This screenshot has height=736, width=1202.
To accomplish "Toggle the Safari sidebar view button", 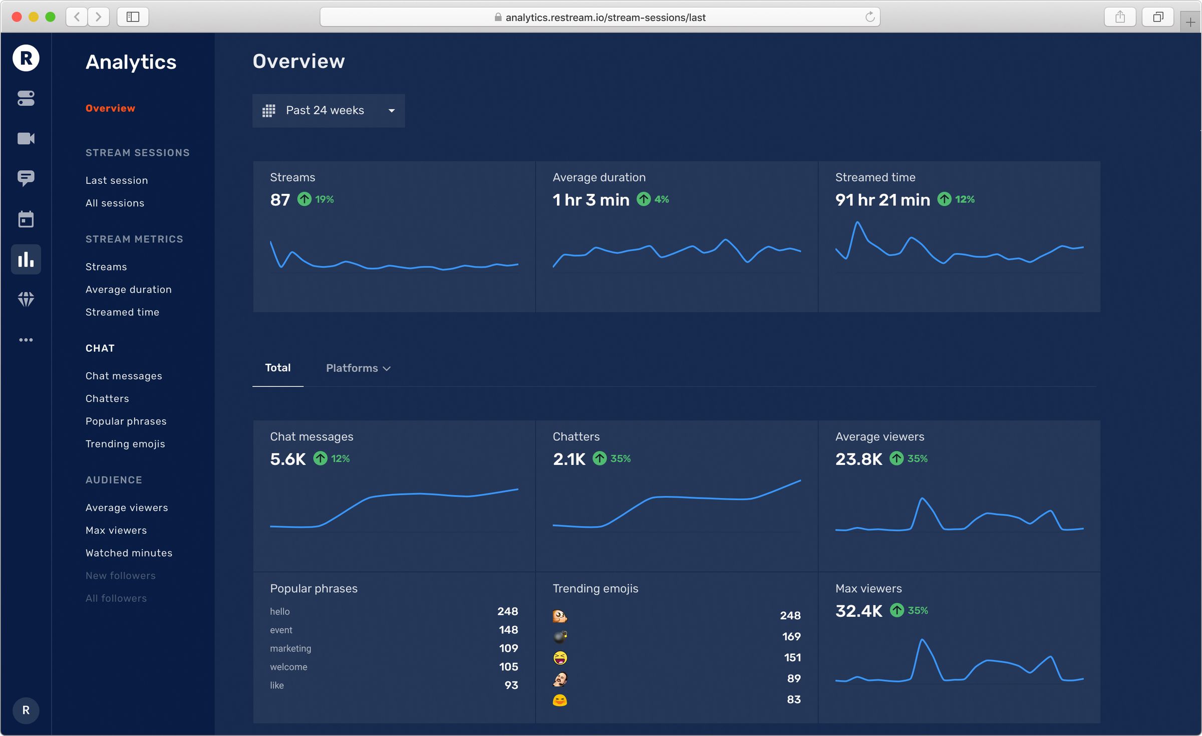I will point(133,17).
